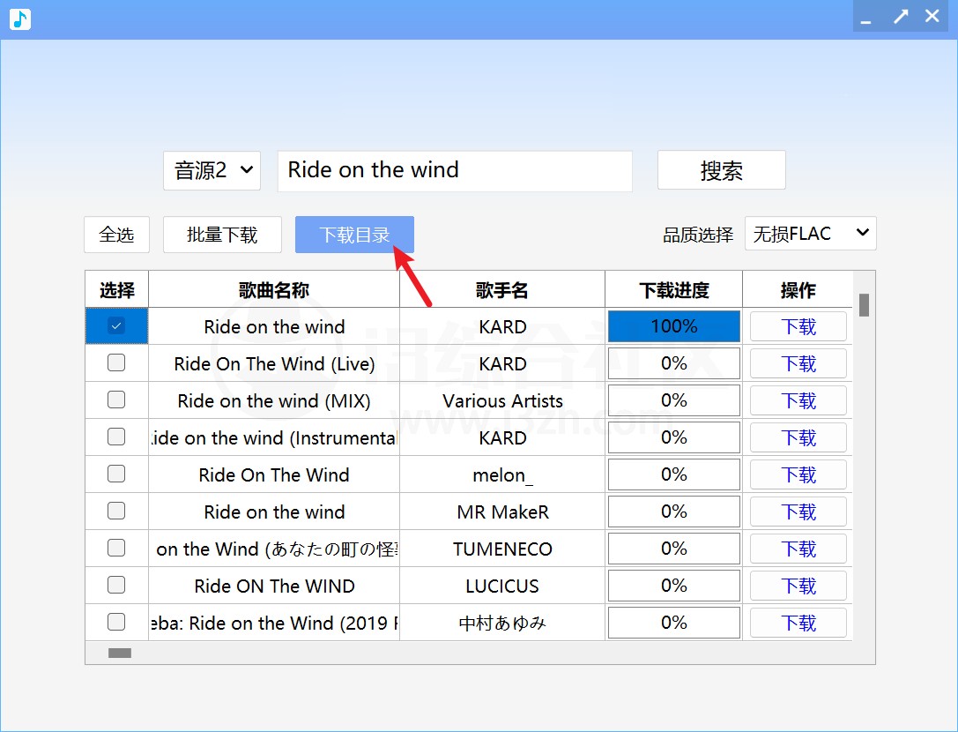958x732 pixels.
Task: Click the 品质选择 quality label
Action: (698, 235)
